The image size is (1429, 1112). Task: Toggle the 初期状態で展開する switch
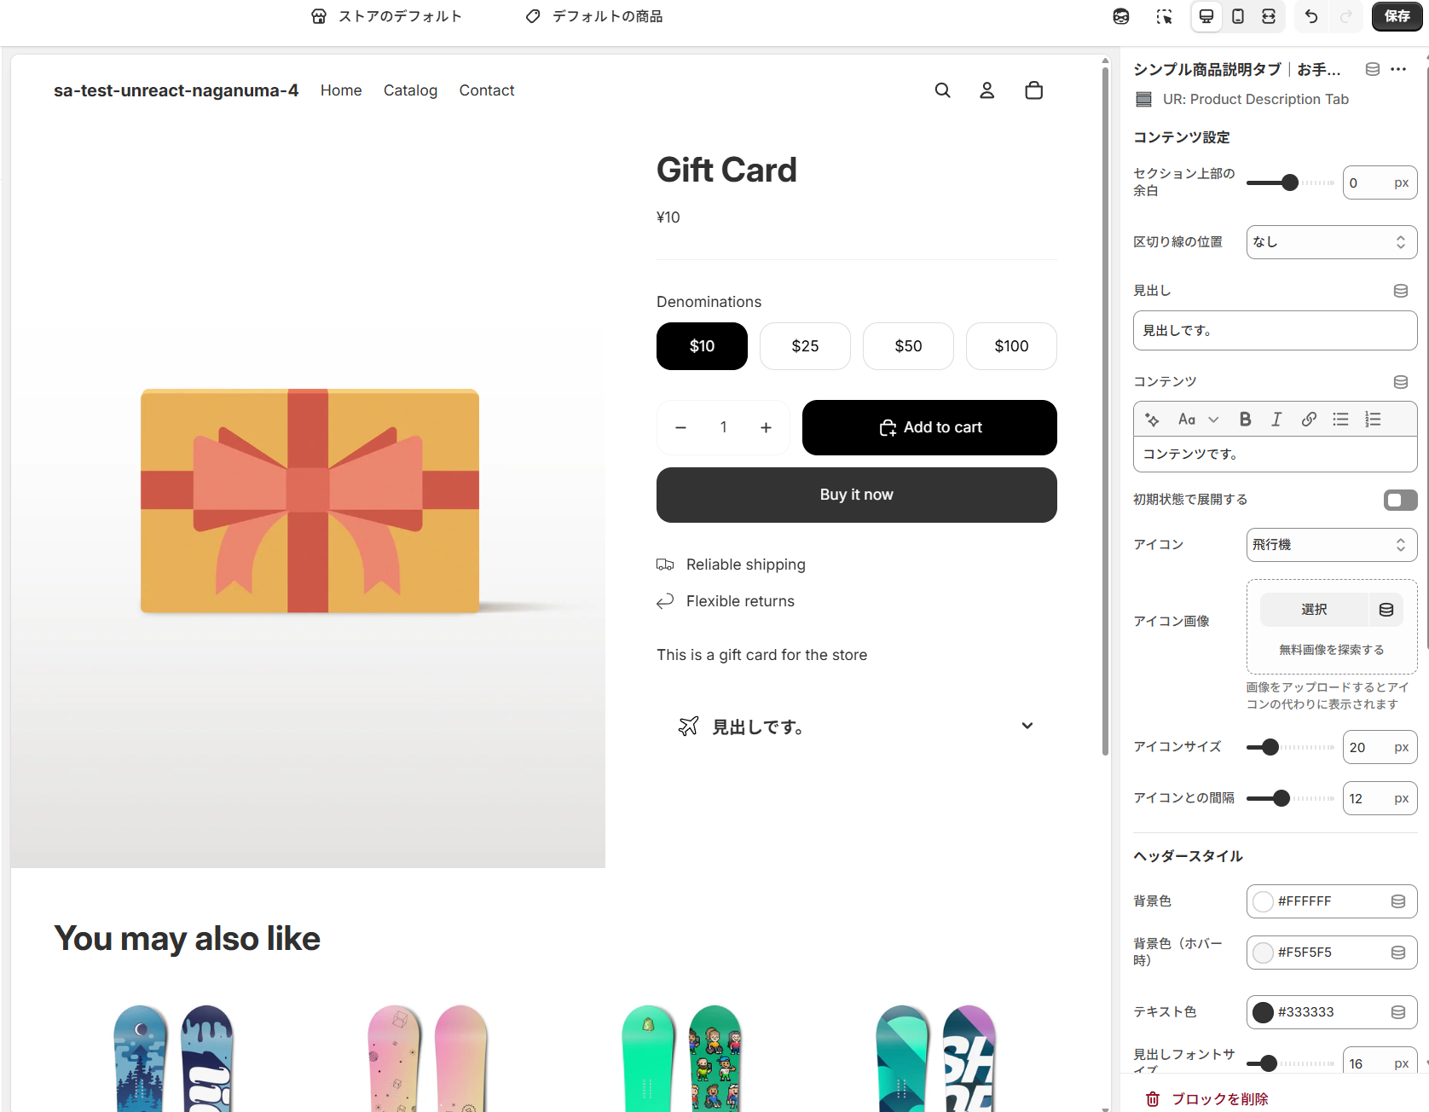[1400, 500]
